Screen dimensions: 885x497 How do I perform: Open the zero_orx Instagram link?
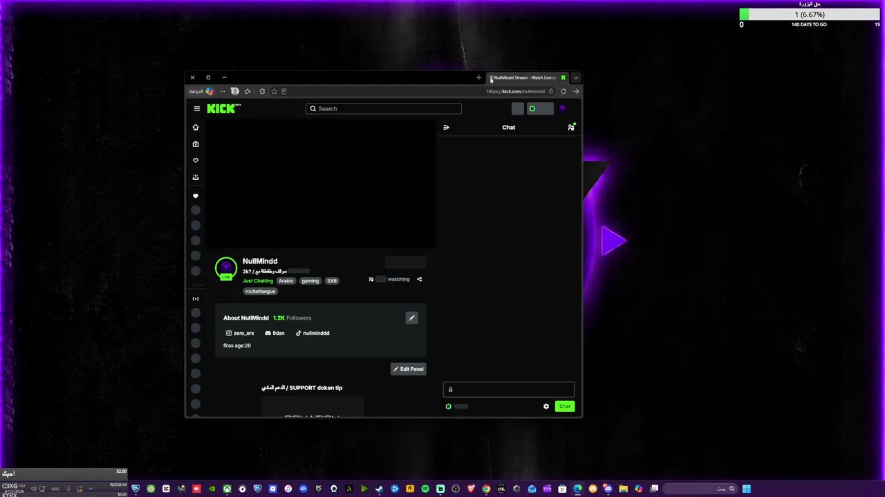(240, 333)
